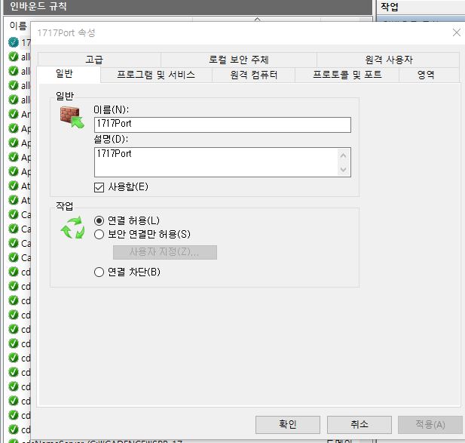465x443 pixels.
Task: Click inside the 설명(D) description box
Action: pos(215,162)
